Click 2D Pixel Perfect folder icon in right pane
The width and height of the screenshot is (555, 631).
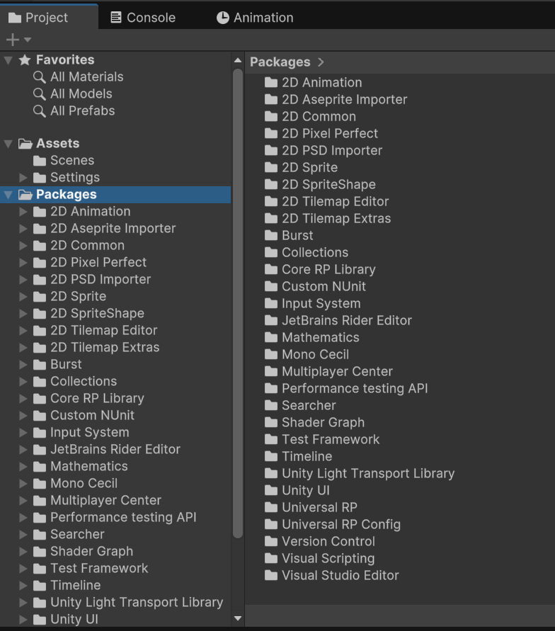tap(271, 134)
